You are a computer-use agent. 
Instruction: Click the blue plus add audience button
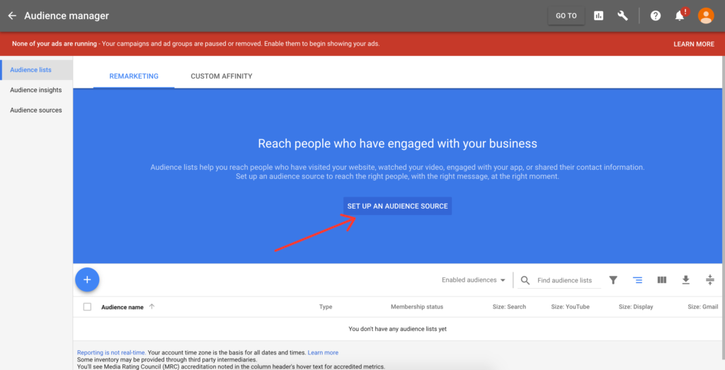click(87, 279)
